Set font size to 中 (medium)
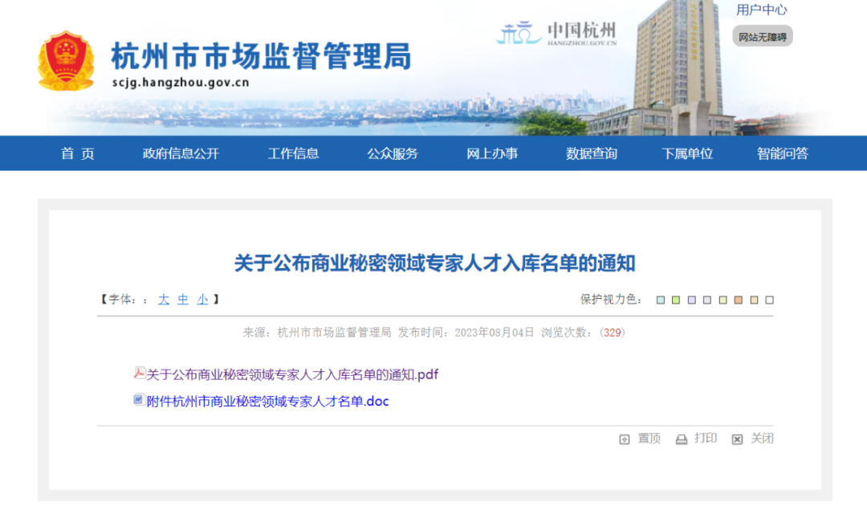Screen dimensions: 867x510 183,300
